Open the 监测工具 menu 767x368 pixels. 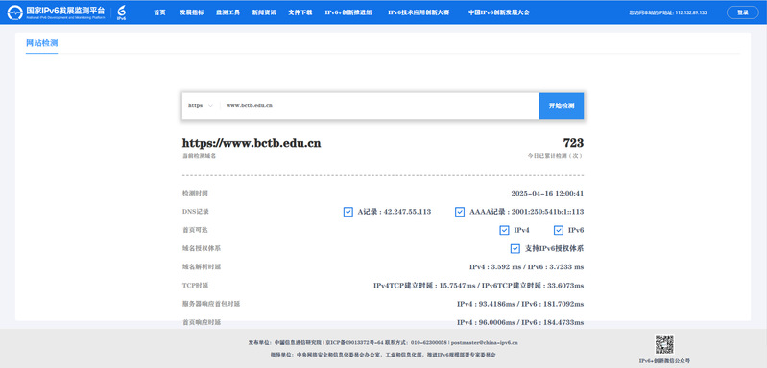(228, 12)
